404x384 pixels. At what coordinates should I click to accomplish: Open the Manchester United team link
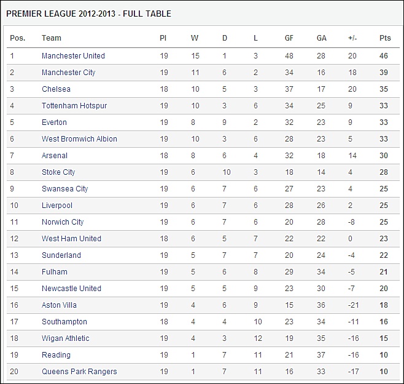click(73, 56)
